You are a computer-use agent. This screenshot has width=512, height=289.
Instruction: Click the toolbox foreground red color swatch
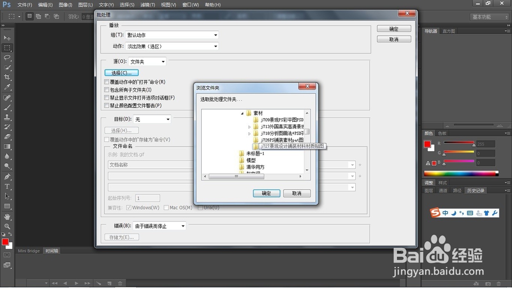point(5,242)
